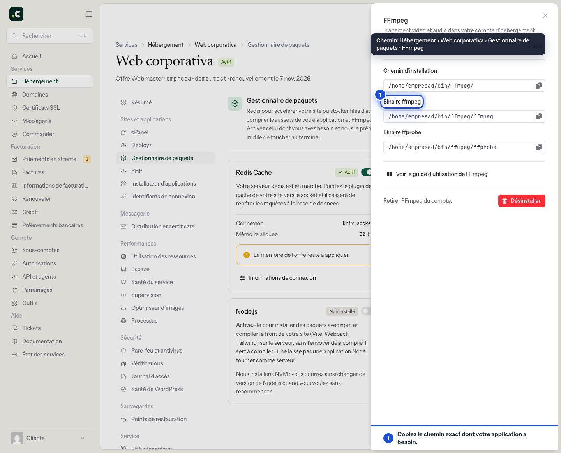Click the sparkle icon beside Parrainages
This screenshot has height=453, width=561.
(x=14, y=290)
